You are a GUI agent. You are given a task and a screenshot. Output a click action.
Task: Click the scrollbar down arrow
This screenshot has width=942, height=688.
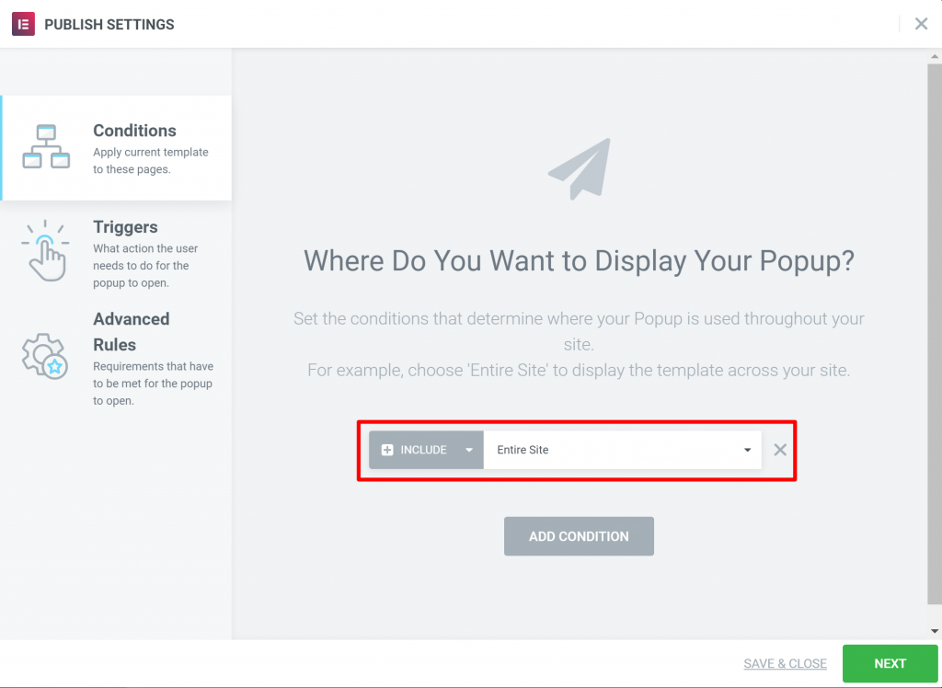[x=935, y=631]
